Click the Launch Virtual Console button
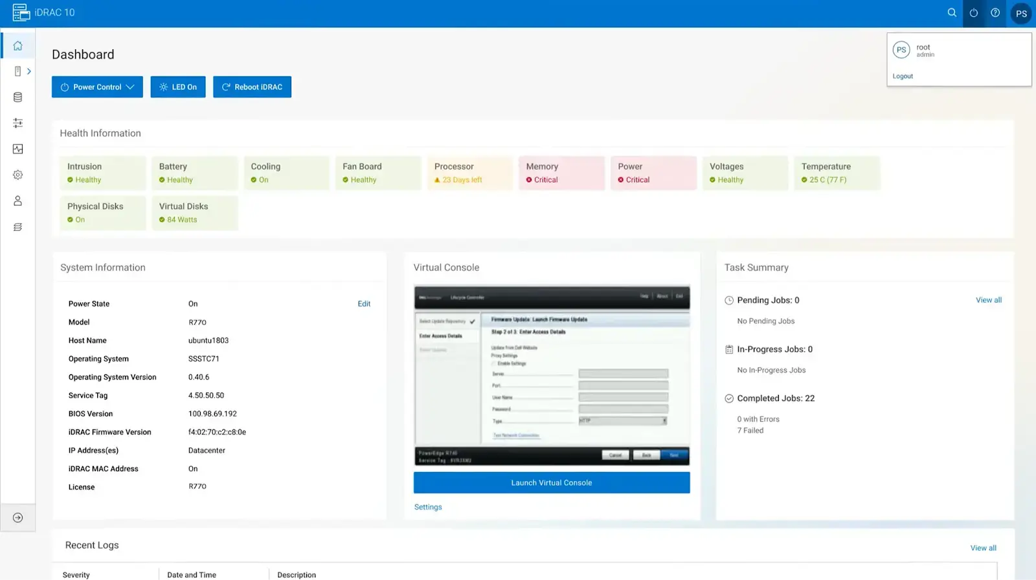1036x580 pixels. click(552, 482)
